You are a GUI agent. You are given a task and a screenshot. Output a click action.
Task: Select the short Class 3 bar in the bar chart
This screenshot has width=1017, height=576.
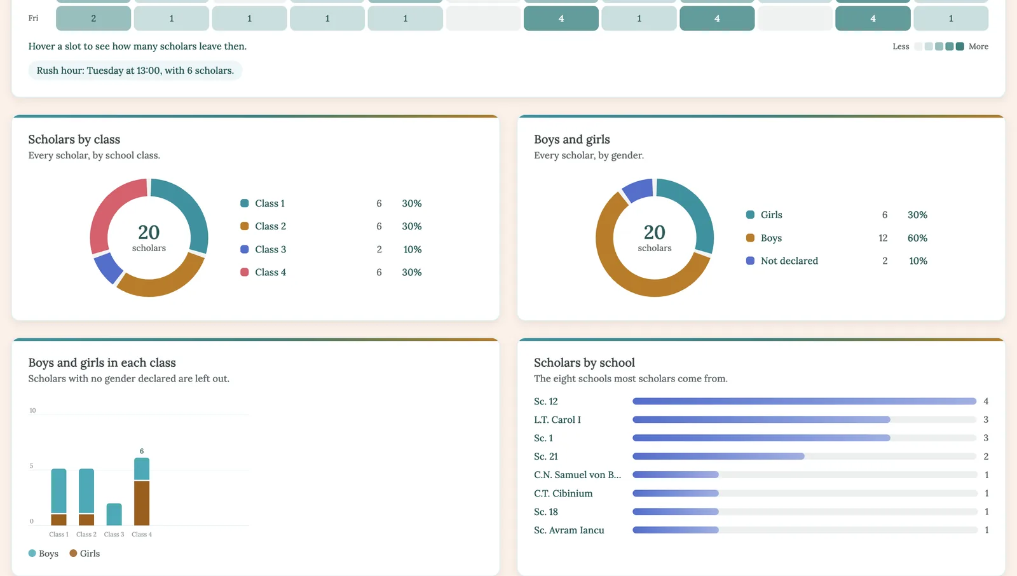114,514
